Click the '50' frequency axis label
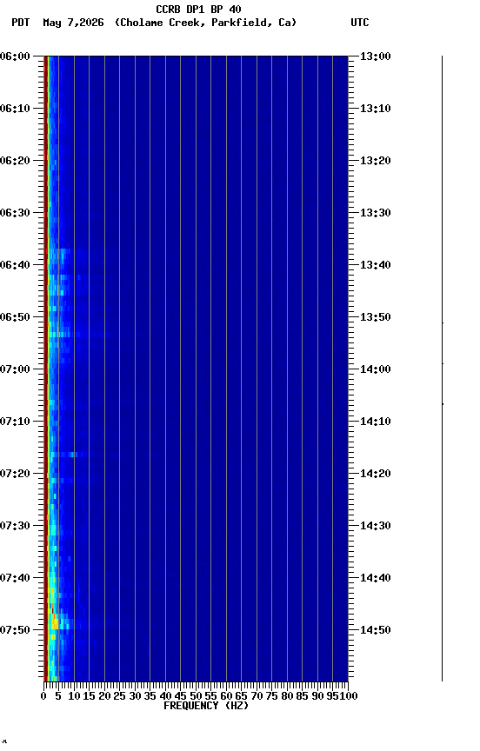Screen dimensions: 480x751 [196, 696]
